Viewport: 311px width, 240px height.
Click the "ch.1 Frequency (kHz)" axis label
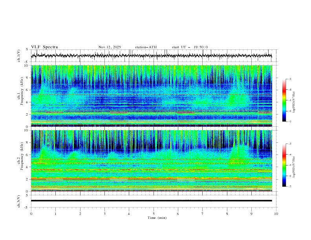[20, 91]
